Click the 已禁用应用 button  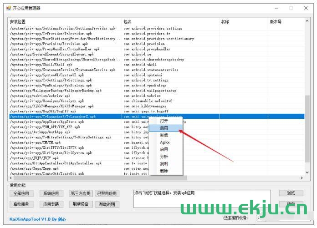(107, 193)
